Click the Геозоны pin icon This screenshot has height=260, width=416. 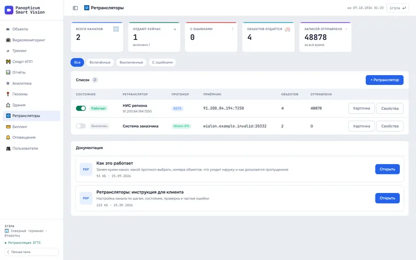click(8, 94)
